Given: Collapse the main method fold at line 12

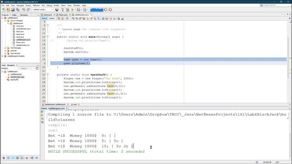Looking at the screenshot, I should coord(47,36).
